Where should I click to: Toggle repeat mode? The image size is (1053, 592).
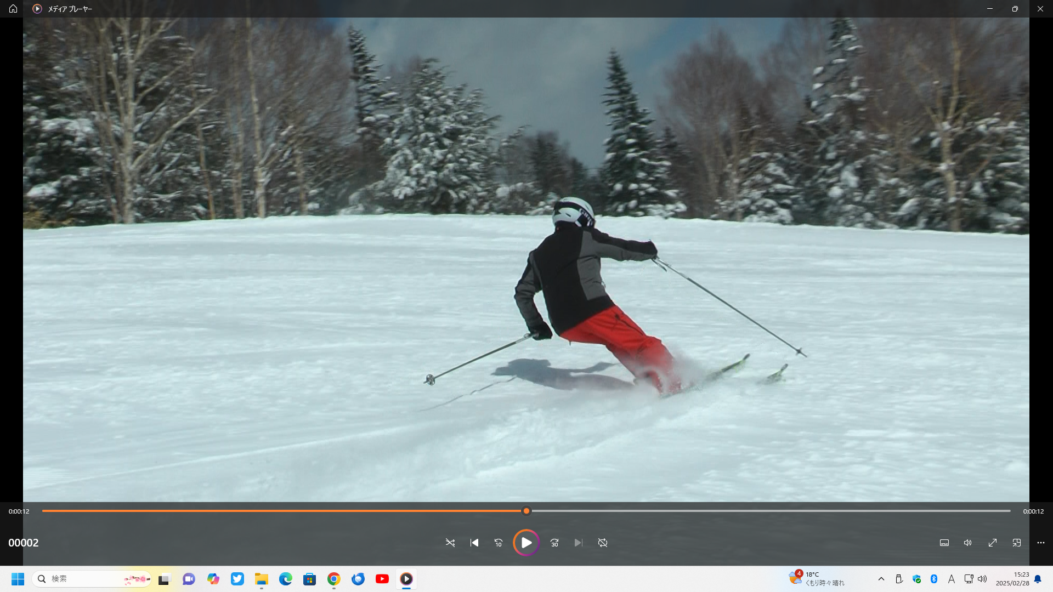click(x=603, y=543)
